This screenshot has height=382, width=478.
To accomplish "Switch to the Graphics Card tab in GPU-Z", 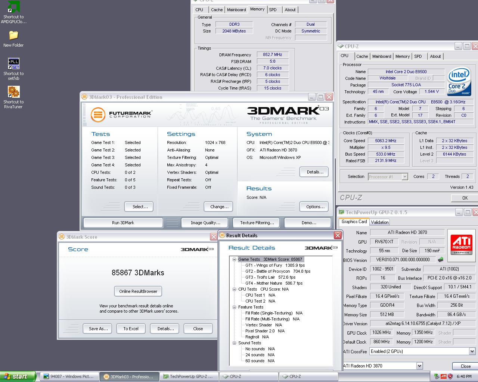I will [x=354, y=222].
